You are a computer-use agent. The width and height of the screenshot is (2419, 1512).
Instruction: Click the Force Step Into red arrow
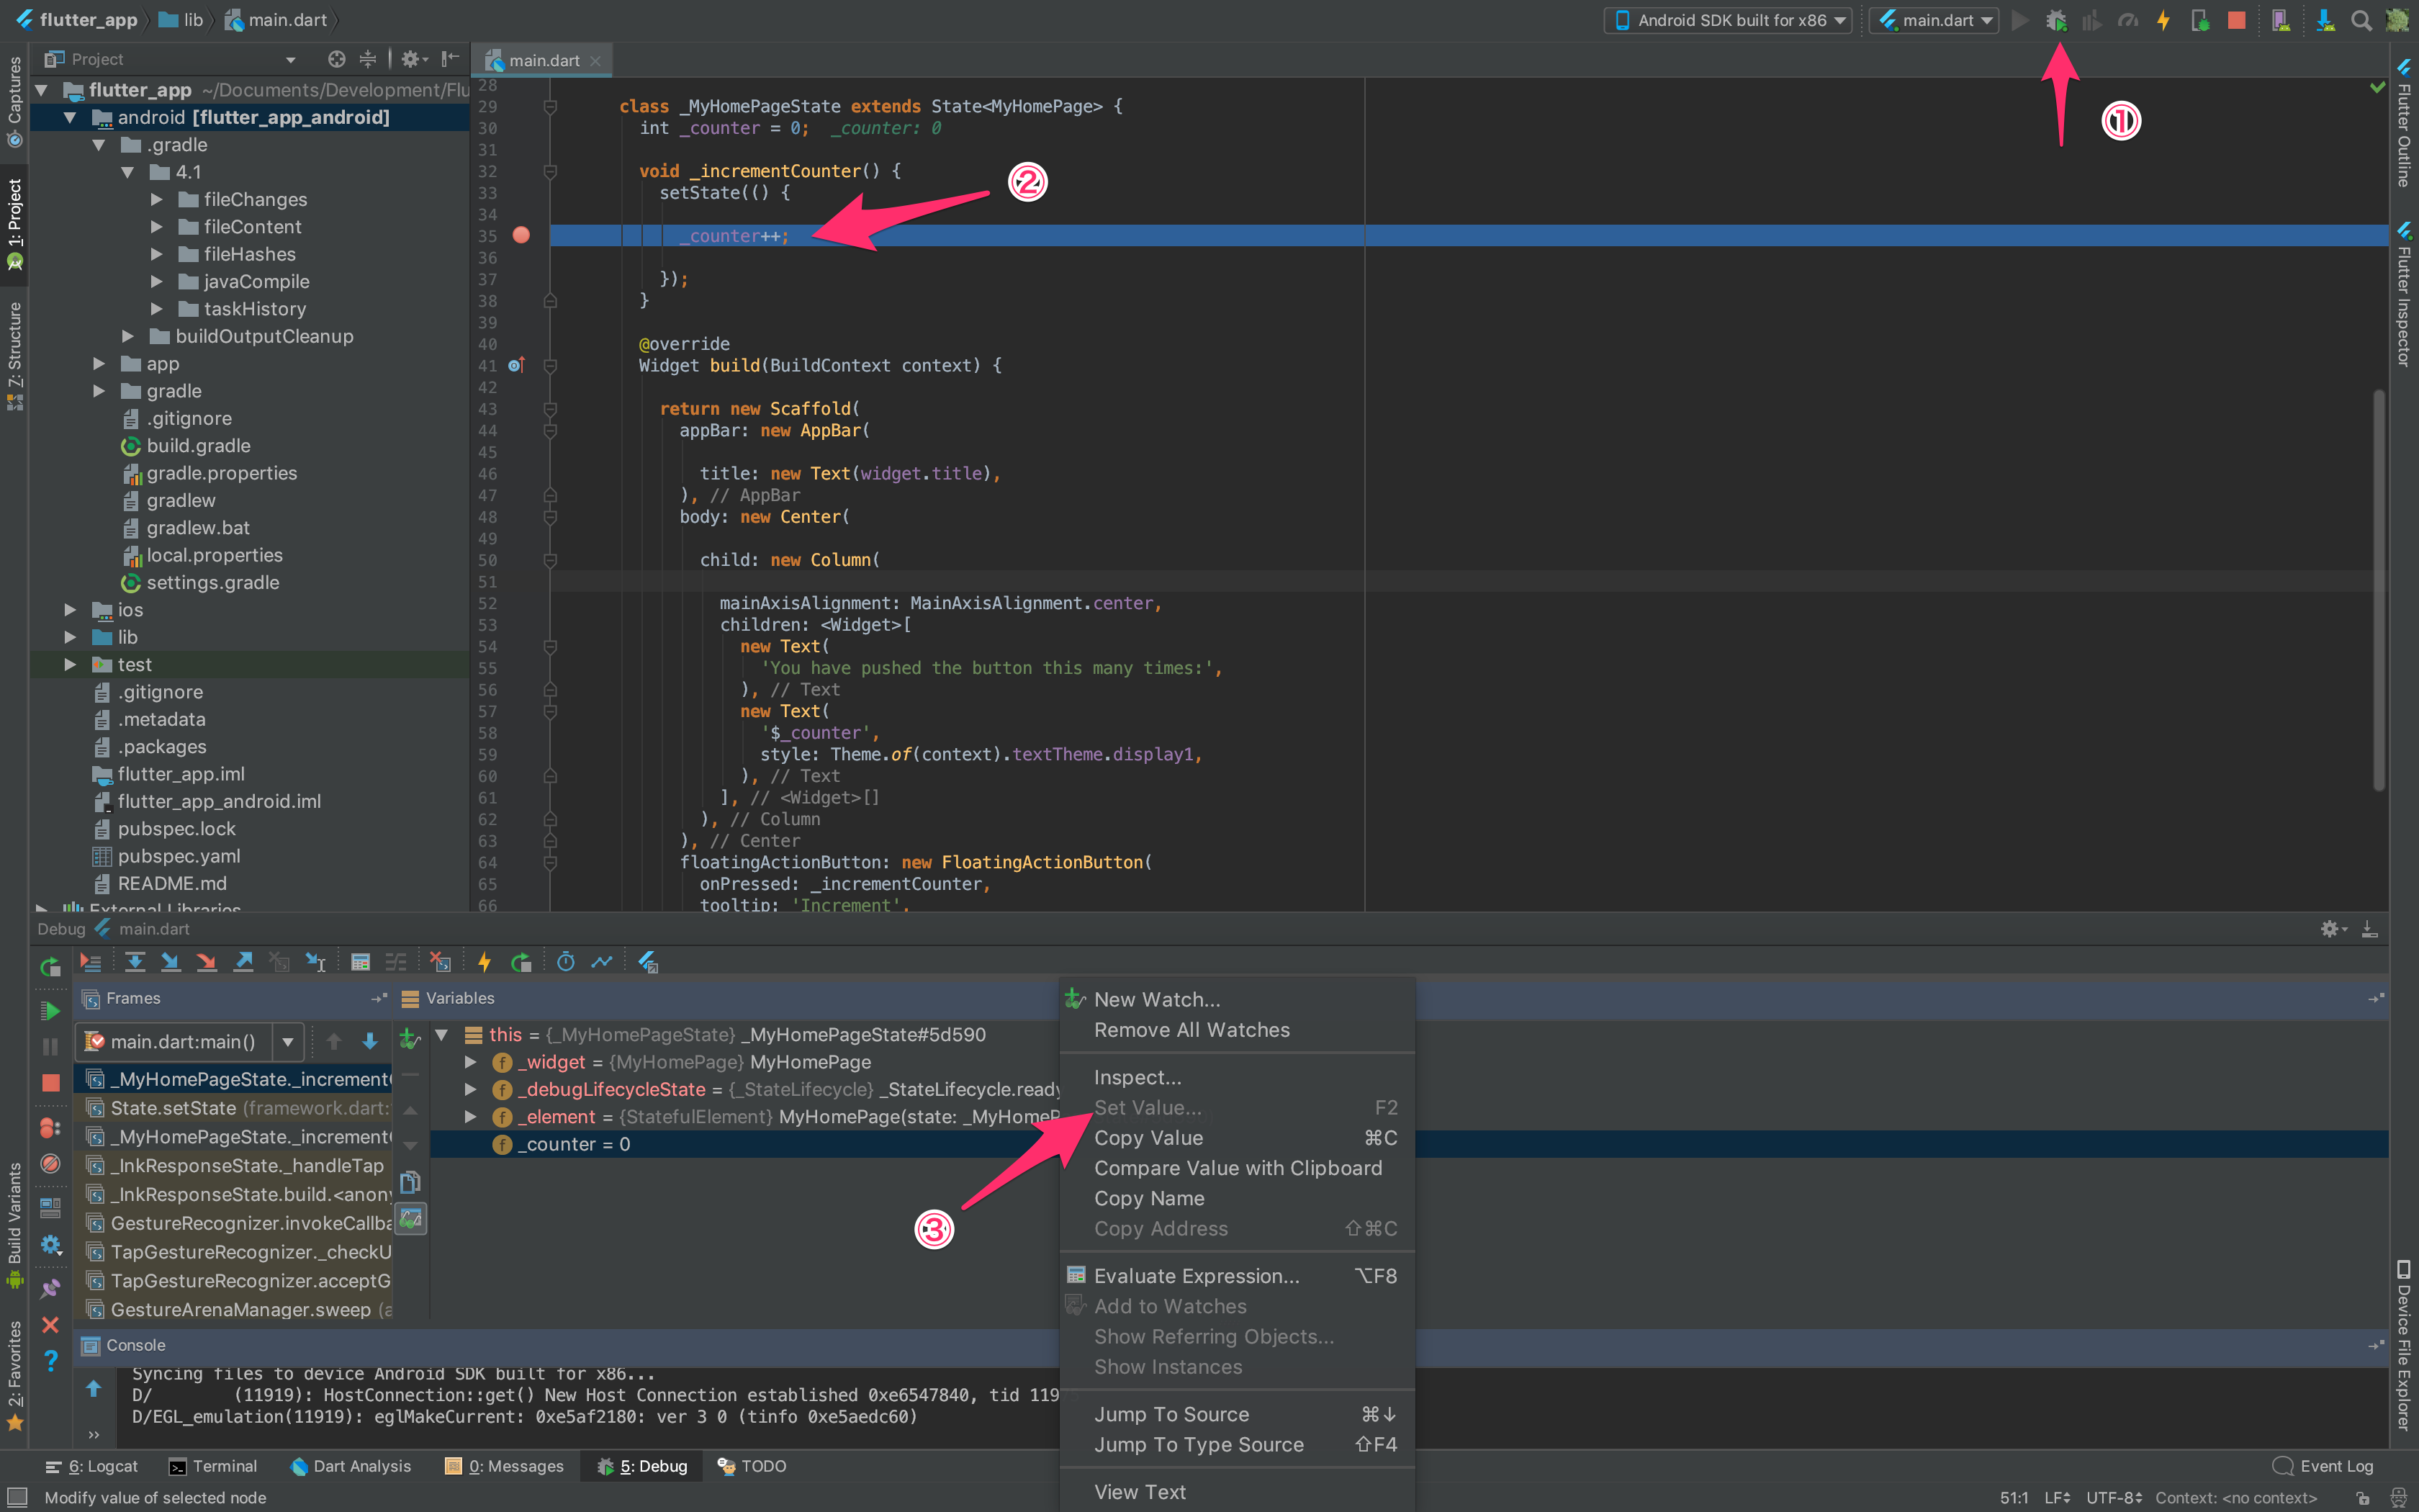click(207, 962)
